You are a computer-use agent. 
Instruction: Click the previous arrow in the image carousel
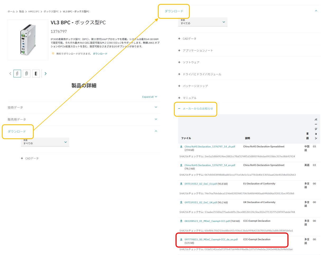pos(10,73)
